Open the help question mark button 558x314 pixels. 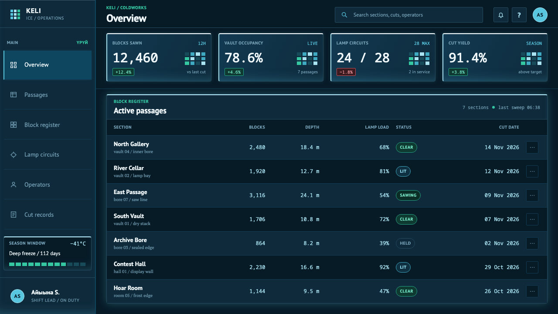519,15
